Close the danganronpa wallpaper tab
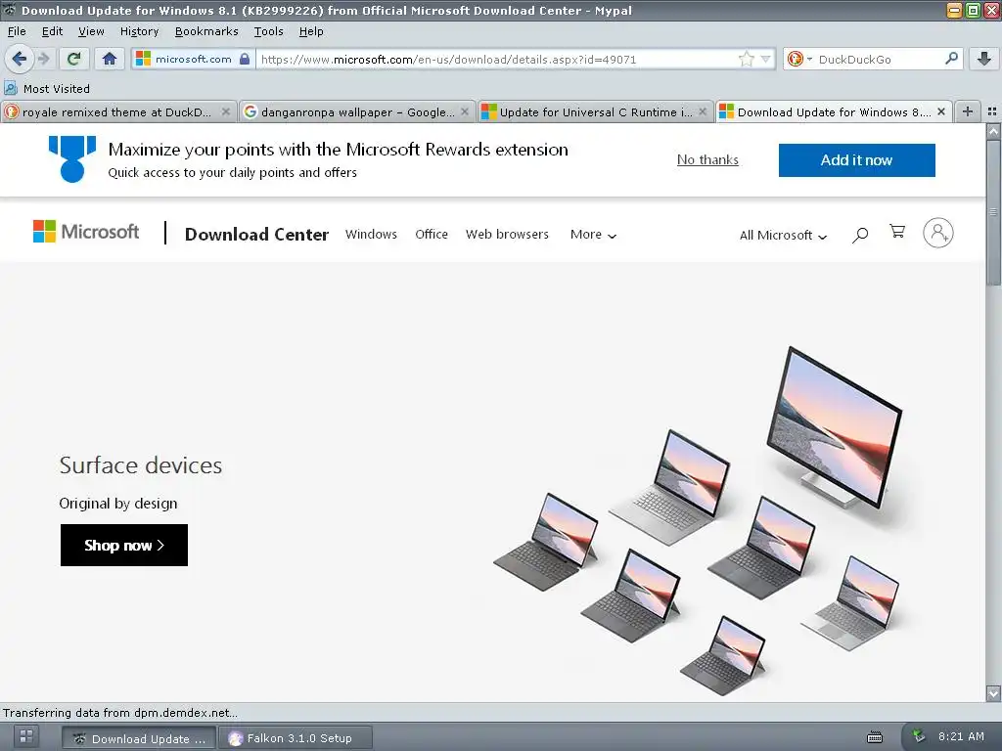The width and height of the screenshot is (1002, 751). (x=465, y=111)
